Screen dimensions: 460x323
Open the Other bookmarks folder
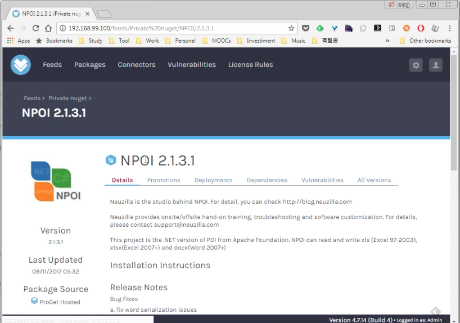(x=425, y=41)
